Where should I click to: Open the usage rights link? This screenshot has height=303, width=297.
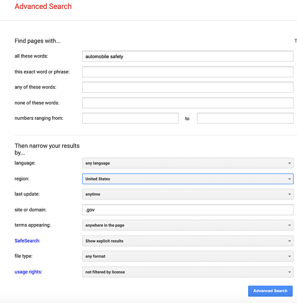point(28,272)
